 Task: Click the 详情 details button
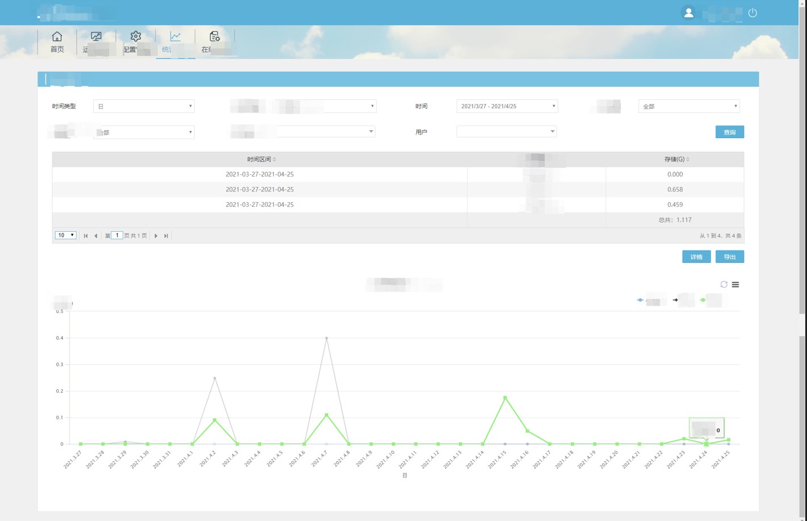point(696,257)
